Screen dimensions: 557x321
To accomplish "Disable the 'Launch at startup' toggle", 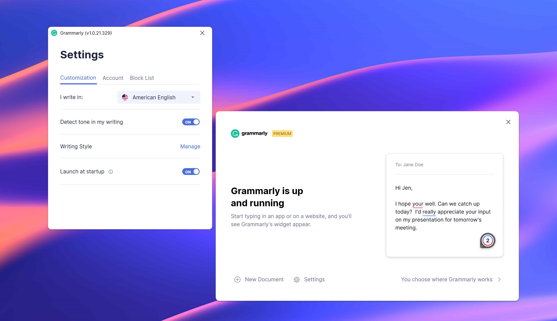I will coord(191,171).
